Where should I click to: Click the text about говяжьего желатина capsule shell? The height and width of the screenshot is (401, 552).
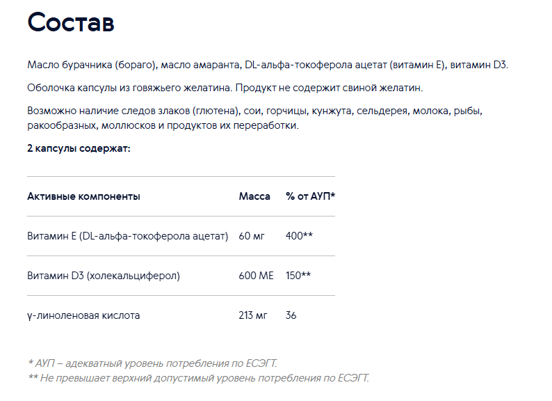pyautogui.click(x=225, y=88)
